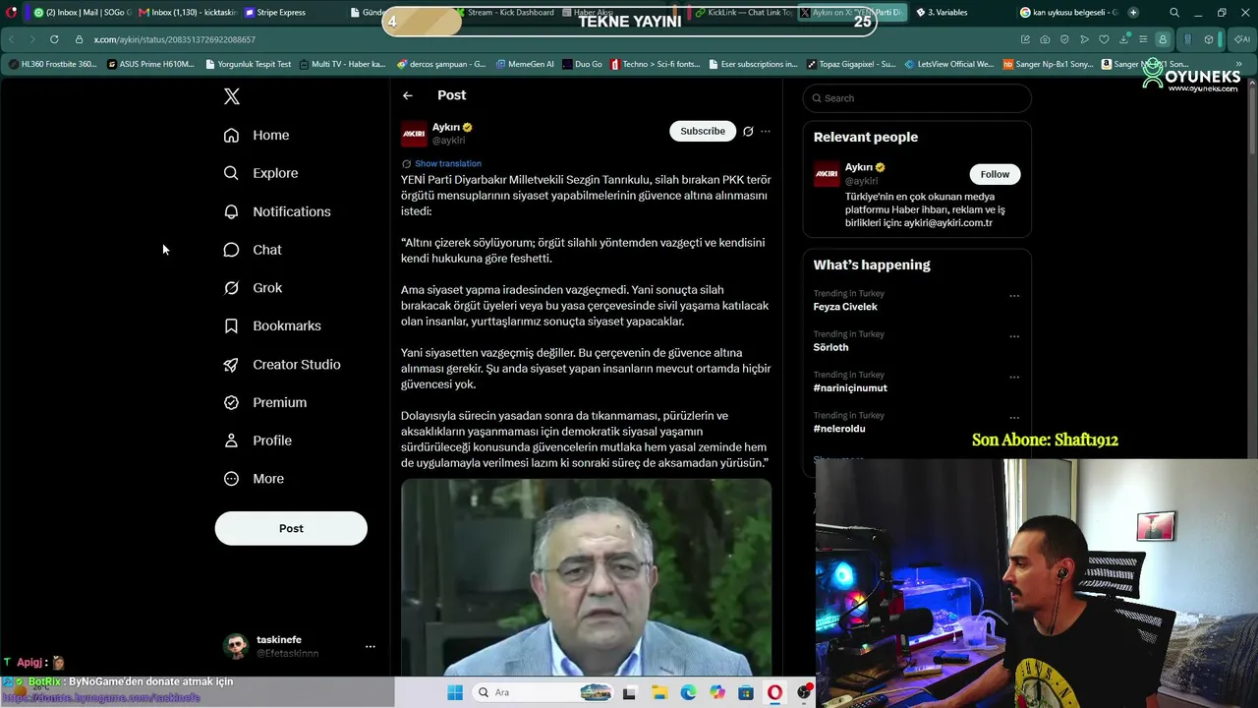Open options for the Sörloth trend
This screenshot has height=708, width=1258.
tap(1014, 336)
